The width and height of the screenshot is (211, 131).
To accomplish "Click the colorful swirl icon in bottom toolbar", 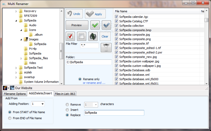I will pyautogui.click(x=5, y=88).
